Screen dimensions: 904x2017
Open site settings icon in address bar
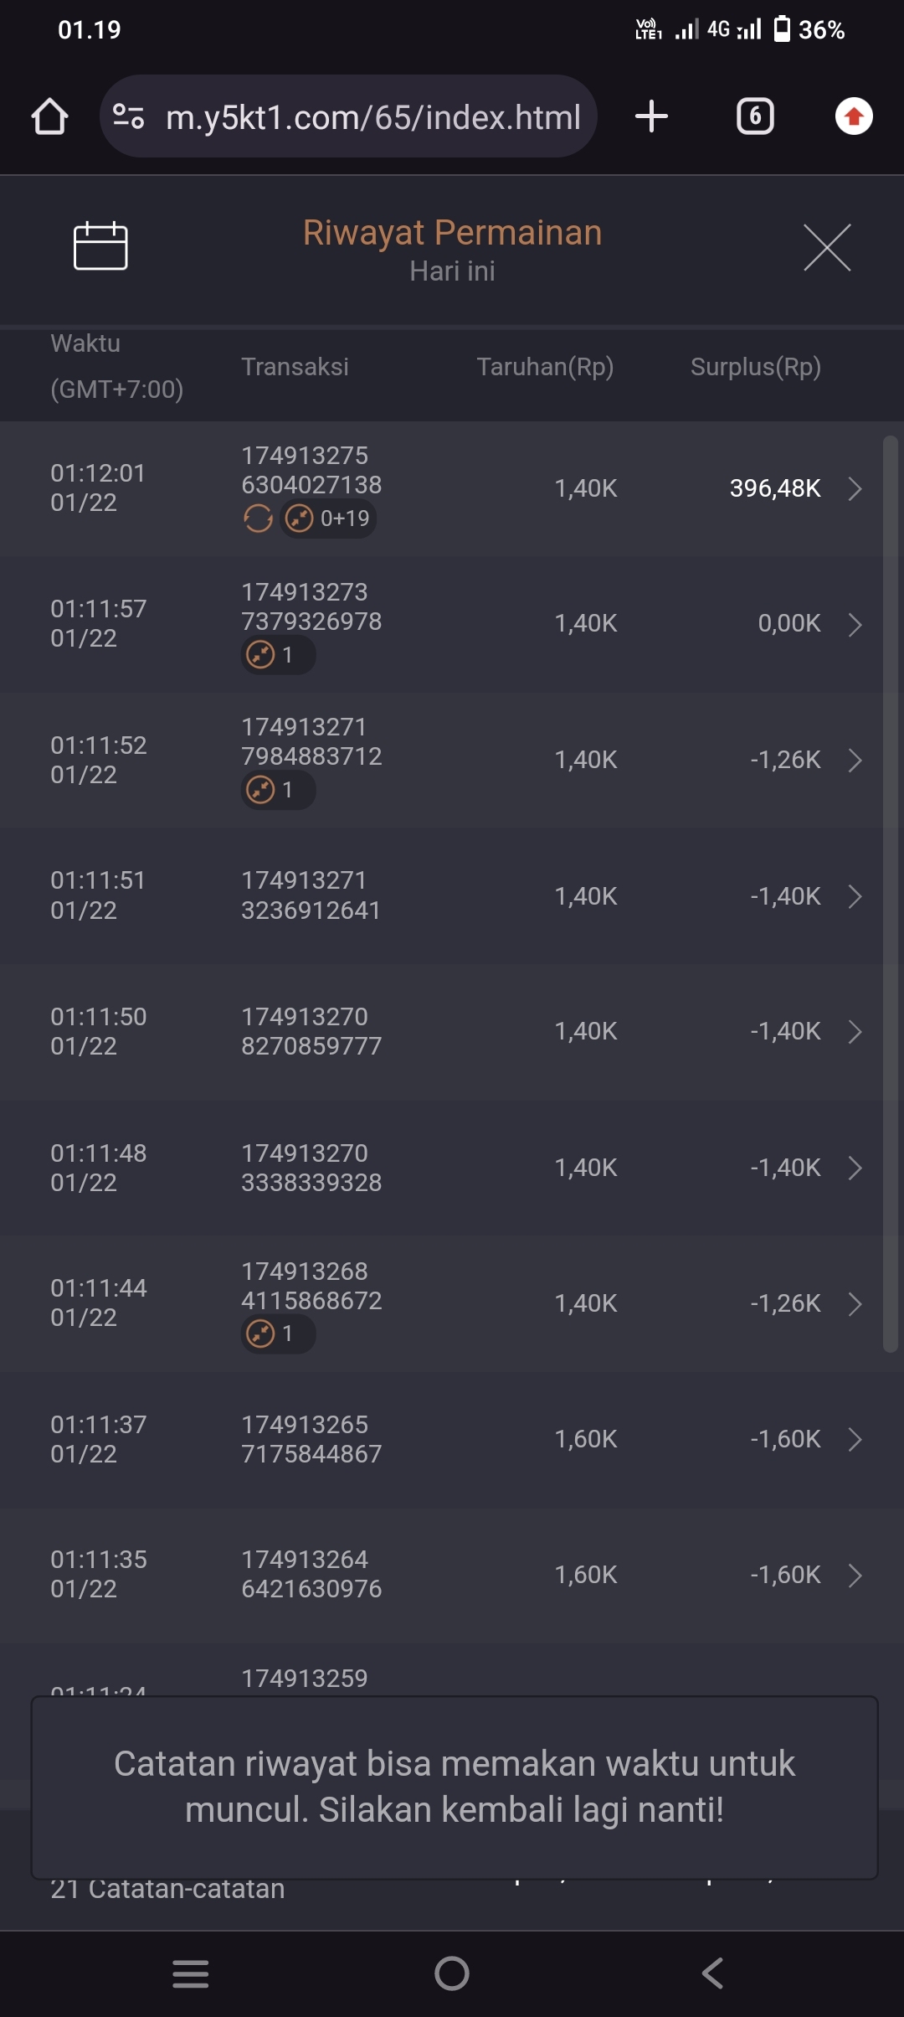click(x=129, y=116)
